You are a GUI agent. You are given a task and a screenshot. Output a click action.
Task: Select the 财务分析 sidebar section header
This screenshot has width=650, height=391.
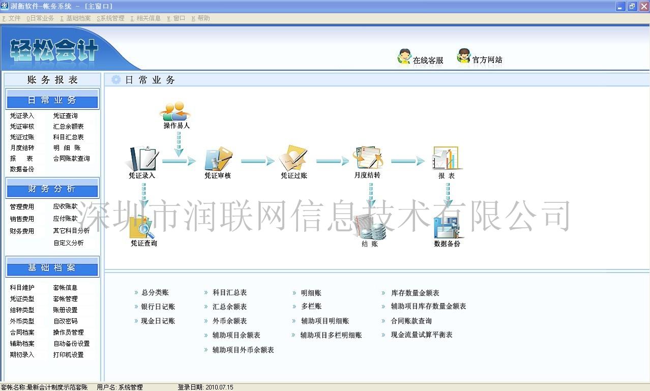(52, 189)
